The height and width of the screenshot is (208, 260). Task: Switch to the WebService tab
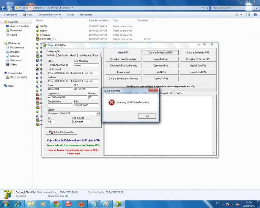(x=85, y=55)
